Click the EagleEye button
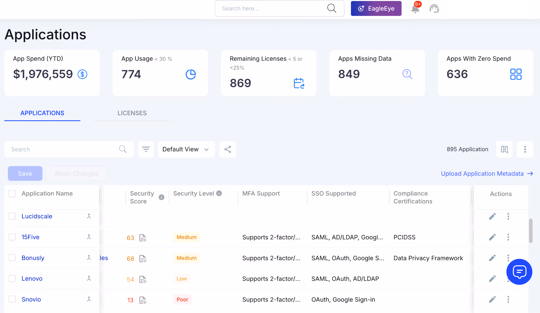Image resolution: width=540 pixels, height=313 pixels. 376,8
